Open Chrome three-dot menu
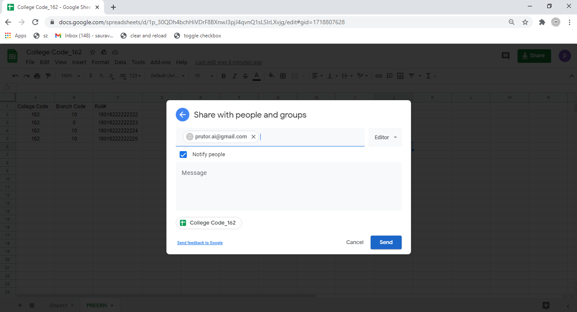Screen dimensions: 577x312 [569, 22]
